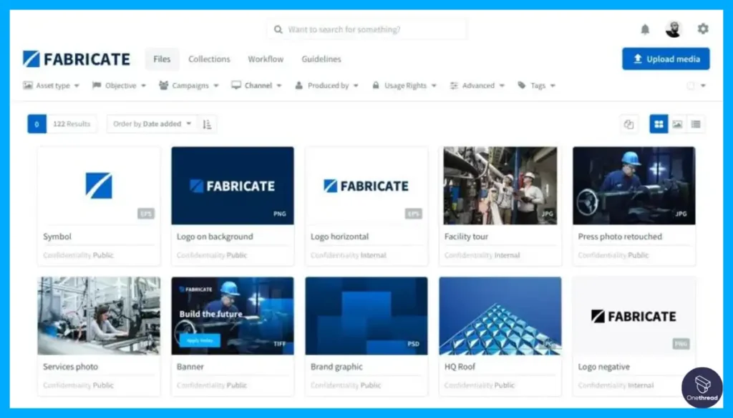Open Logo on background thumbnail
The height and width of the screenshot is (418, 733).
click(x=233, y=186)
